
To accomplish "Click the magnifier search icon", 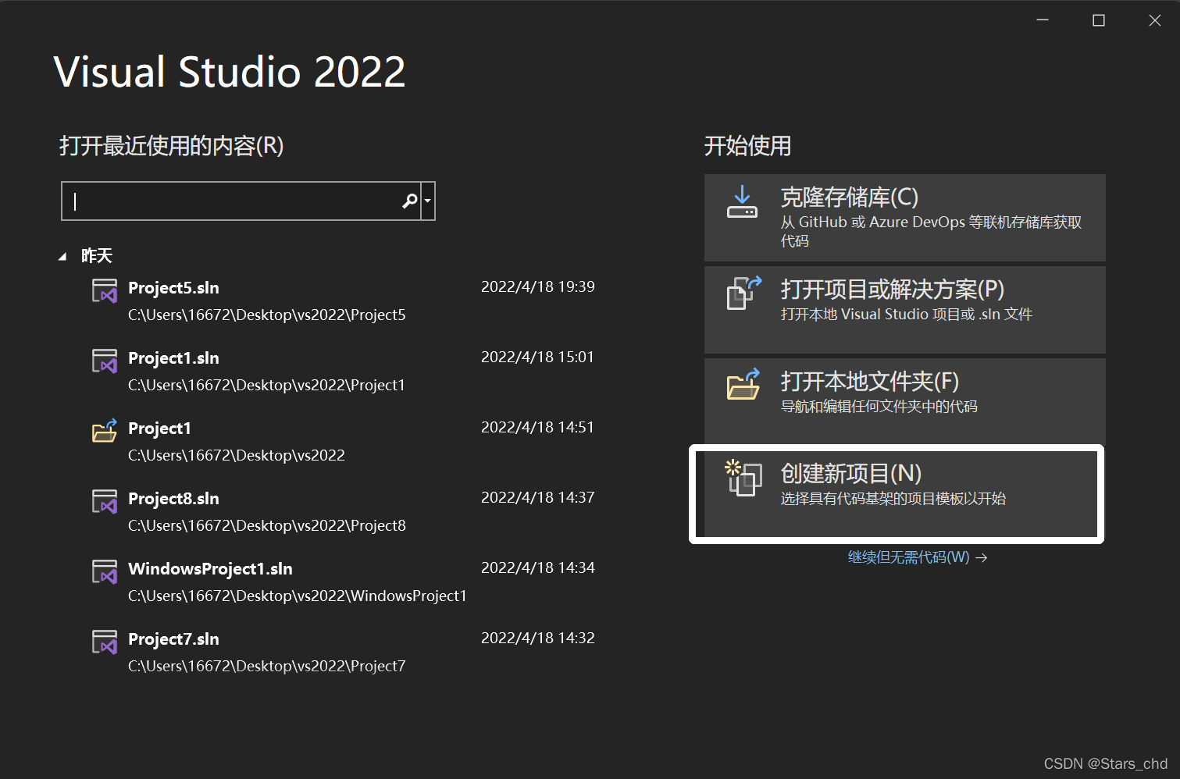I will click(409, 201).
